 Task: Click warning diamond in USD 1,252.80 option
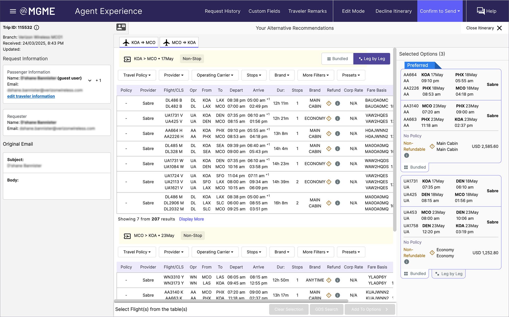tap(432, 253)
